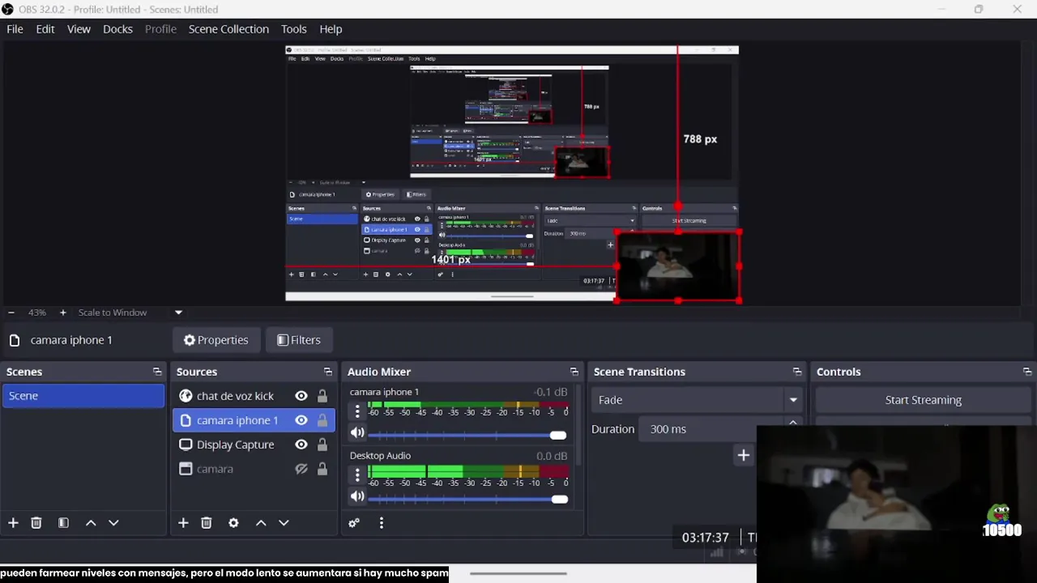Toggle lock on camara iphone 1
The height and width of the screenshot is (583, 1037).
322,420
